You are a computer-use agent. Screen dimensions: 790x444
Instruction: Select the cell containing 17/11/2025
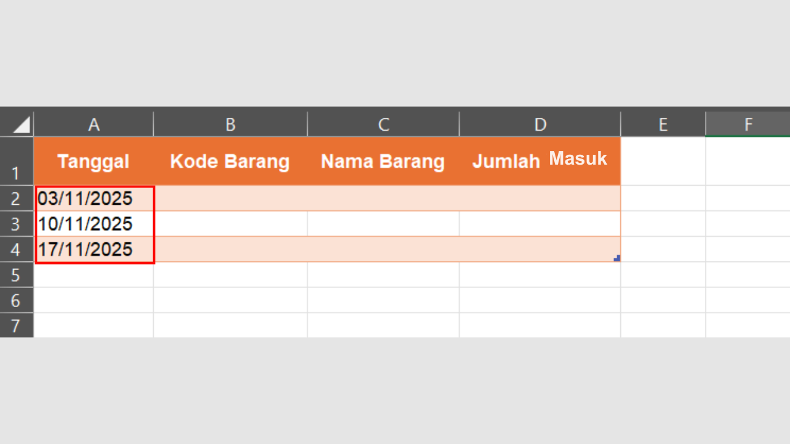(94, 249)
